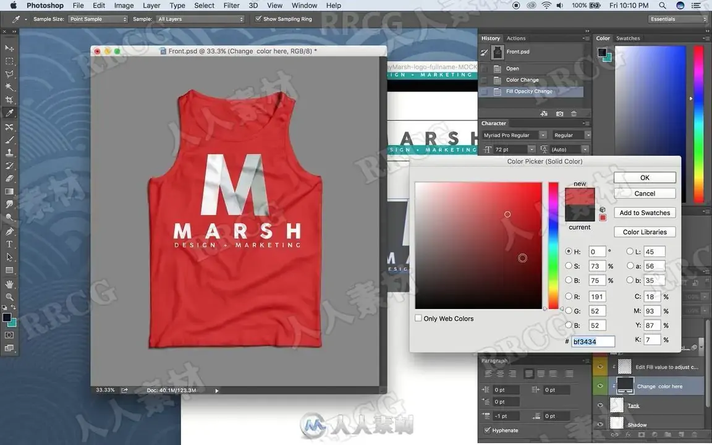712x445 pixels.
Task: Open the All Layers sample dropdown
Action: point(200,19)
